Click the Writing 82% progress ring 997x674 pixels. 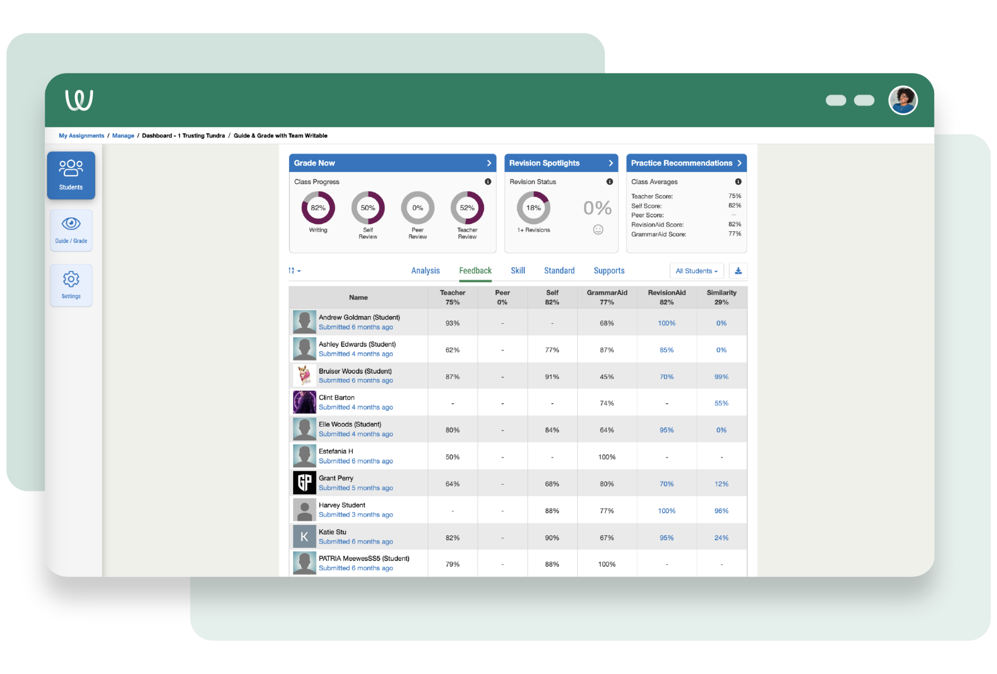click(318, 208)
